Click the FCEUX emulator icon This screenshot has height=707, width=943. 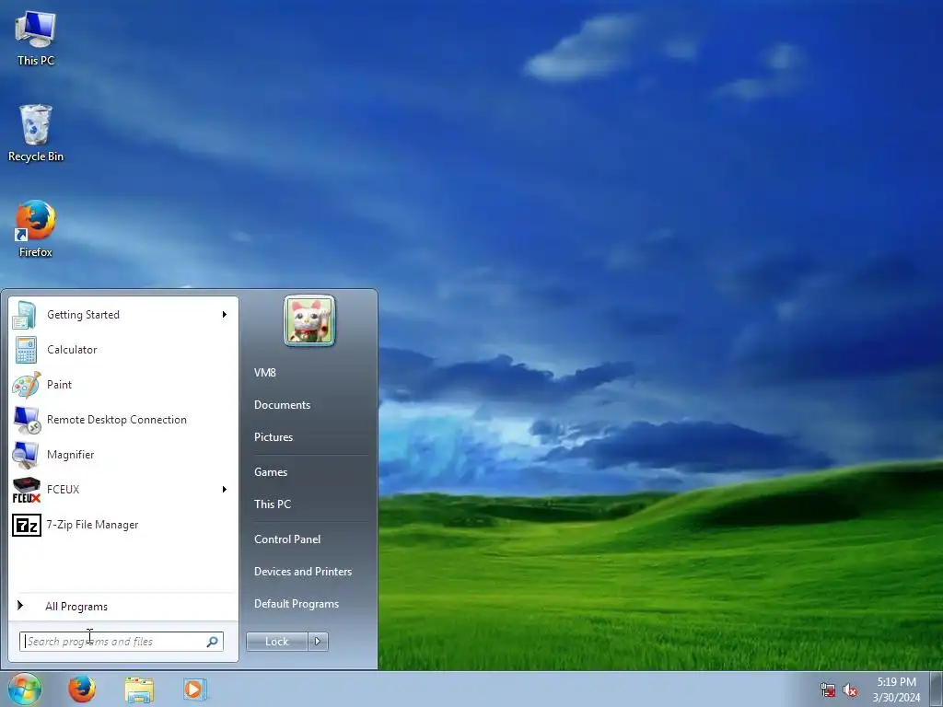point(27,490)
